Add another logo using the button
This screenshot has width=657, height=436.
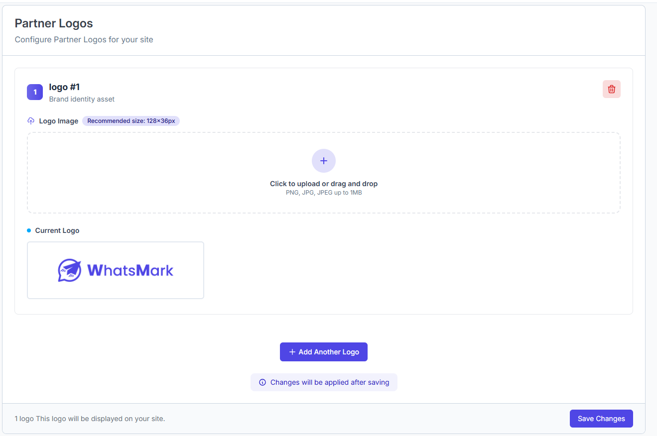click(x=324, y=352)
